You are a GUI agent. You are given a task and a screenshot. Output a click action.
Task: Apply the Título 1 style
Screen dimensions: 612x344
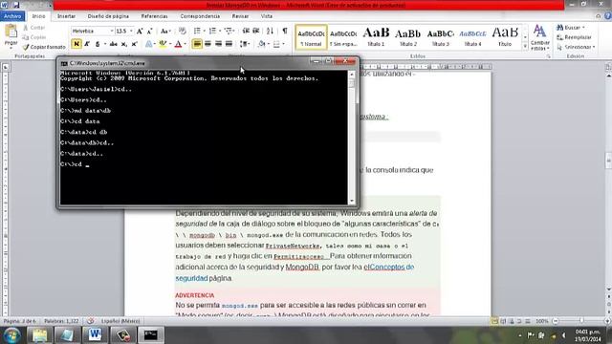[376, 37]
